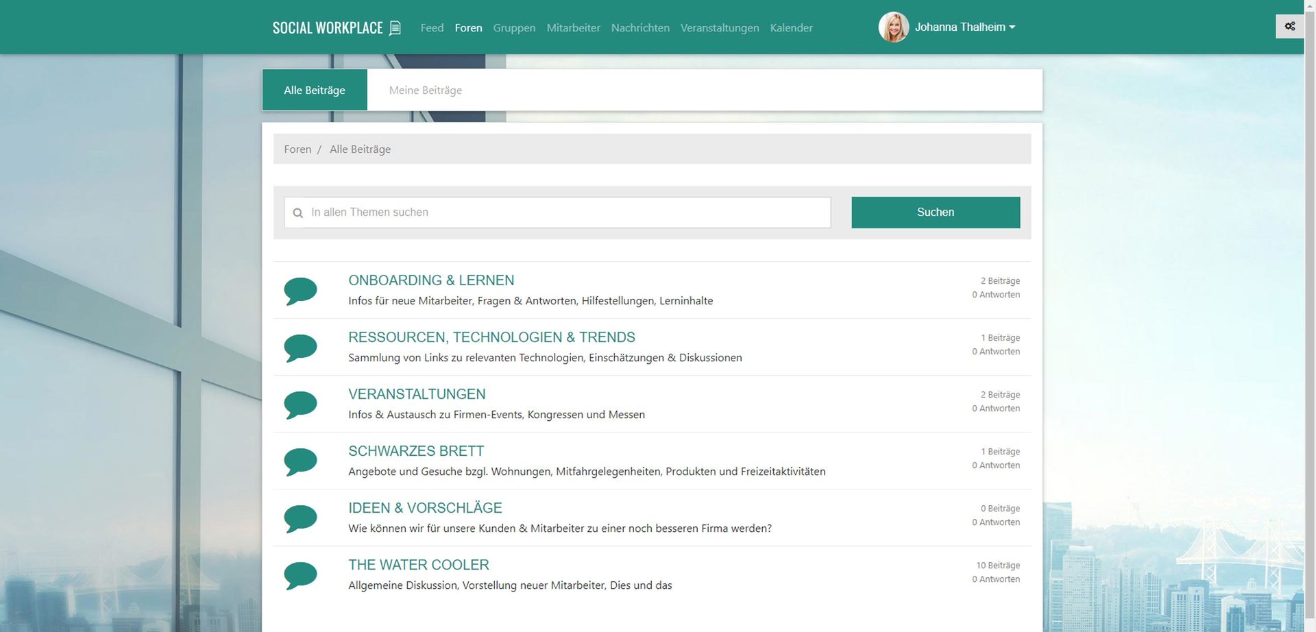Click the Veranstaltungen forum speech bubble icon
Image resolution: width=1316 pixels, height=632 pixels.
(x=300, y=404)
